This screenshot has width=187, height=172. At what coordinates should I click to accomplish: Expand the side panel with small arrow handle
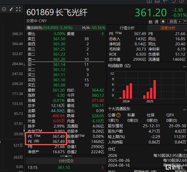tap(24, 130)
